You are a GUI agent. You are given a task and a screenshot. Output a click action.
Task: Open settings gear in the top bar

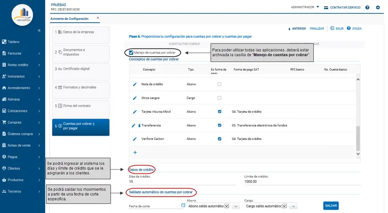[x=378, y=7]
